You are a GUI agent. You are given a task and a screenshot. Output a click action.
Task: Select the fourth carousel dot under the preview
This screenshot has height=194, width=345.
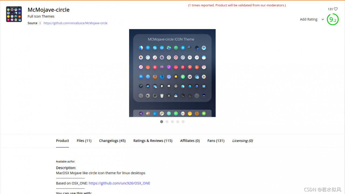point(178,122)
